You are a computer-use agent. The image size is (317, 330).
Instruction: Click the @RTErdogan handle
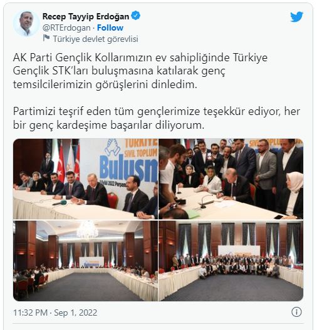click(x=66, y=27)
